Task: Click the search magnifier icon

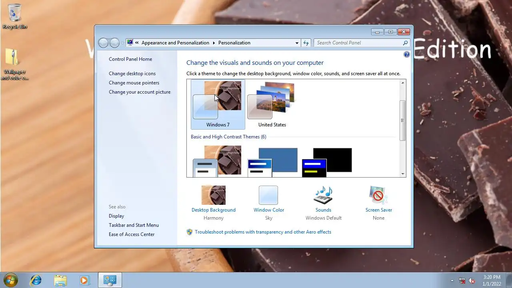Action: tap(405, 43)
